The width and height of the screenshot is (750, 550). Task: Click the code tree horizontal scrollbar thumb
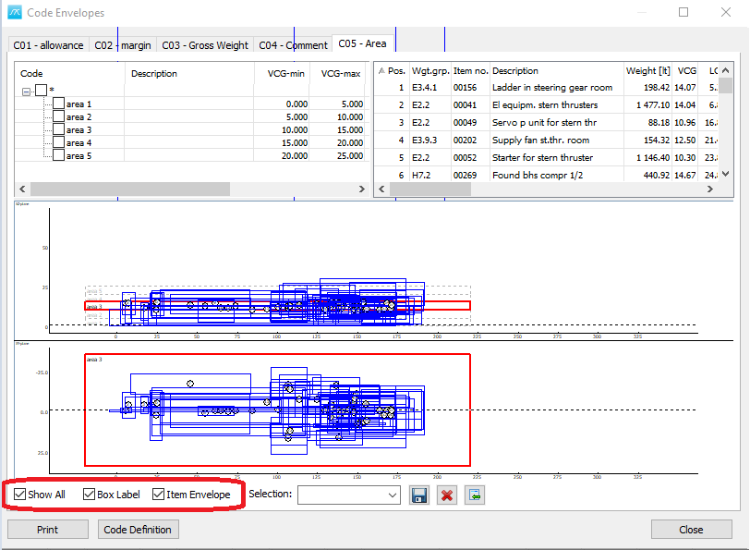[x=129, y=189]
